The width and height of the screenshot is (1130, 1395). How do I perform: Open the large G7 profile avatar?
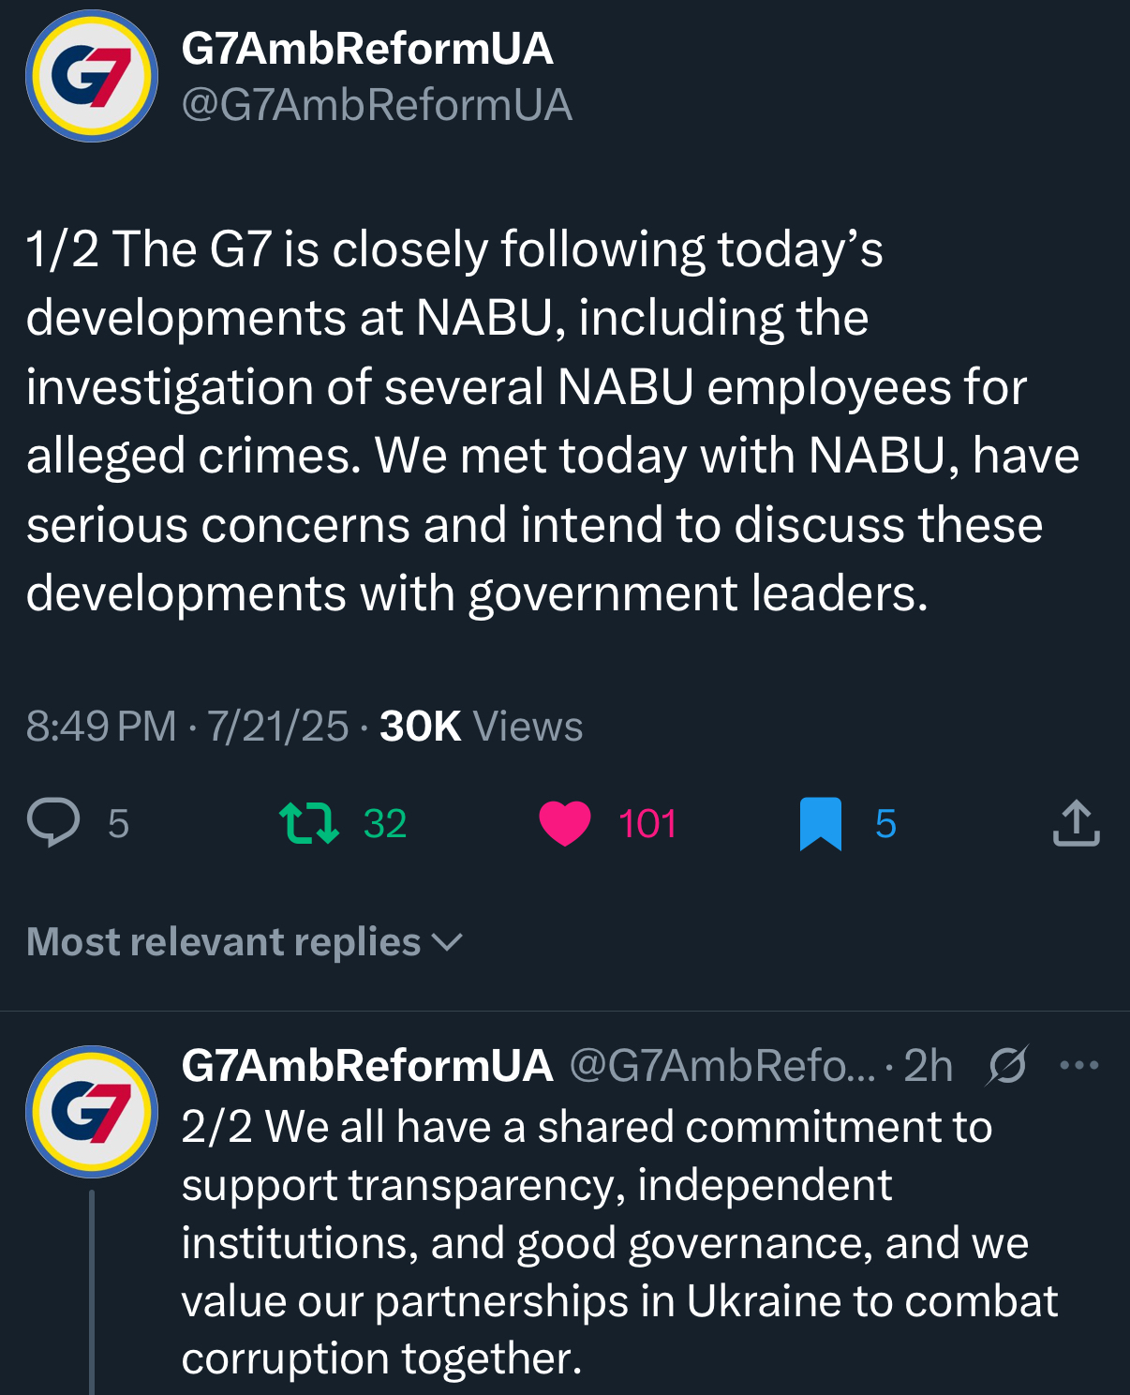[x=92, y=76]
